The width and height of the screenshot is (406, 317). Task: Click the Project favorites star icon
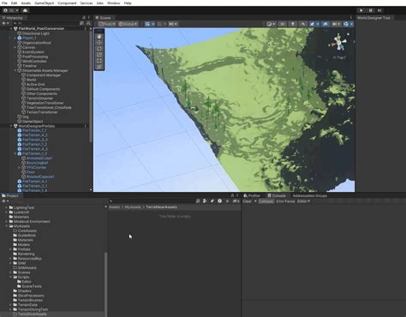point(227,201)
